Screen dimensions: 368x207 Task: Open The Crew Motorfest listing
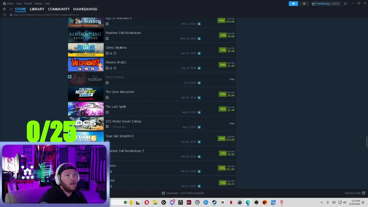(152, 94)
